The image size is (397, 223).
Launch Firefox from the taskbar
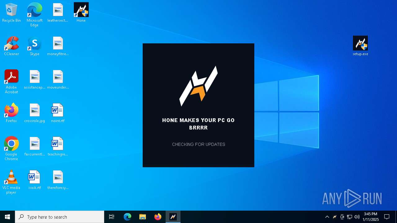point(158,217)
